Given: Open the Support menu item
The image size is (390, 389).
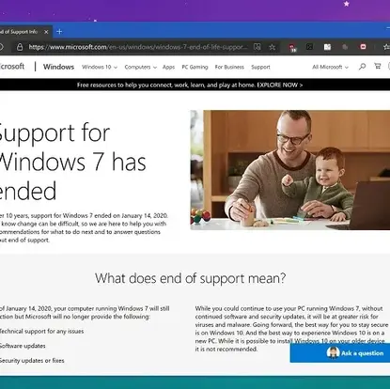Looking at the screenshot, I should tap(260, 67).
